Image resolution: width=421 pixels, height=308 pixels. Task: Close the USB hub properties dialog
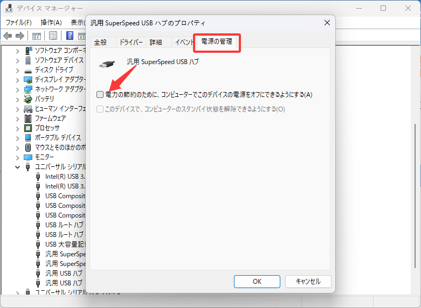[327, 23]
